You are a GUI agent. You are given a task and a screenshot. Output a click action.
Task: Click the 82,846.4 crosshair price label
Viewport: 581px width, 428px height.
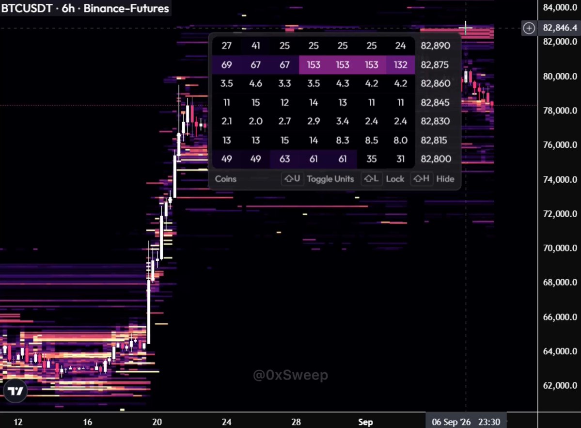560,28
